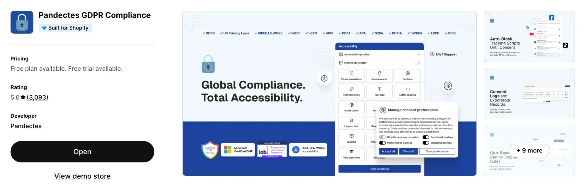Viewport: 586px width, 186px height.
Task: Click the Learn more link in consent text
Action: (432, 132)
